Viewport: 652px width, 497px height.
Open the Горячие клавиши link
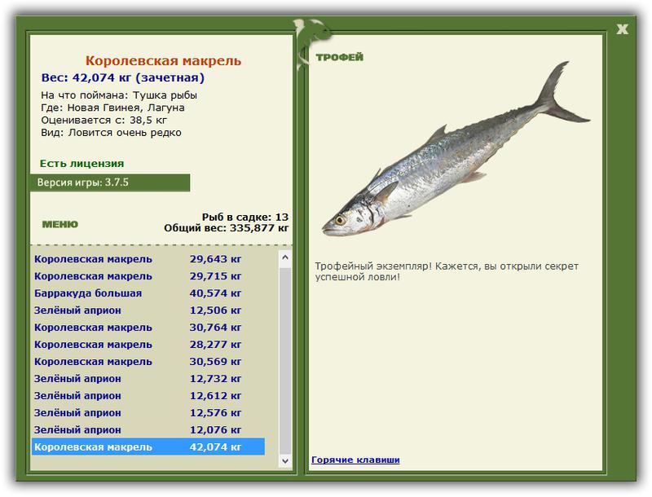tap(355, 460)
